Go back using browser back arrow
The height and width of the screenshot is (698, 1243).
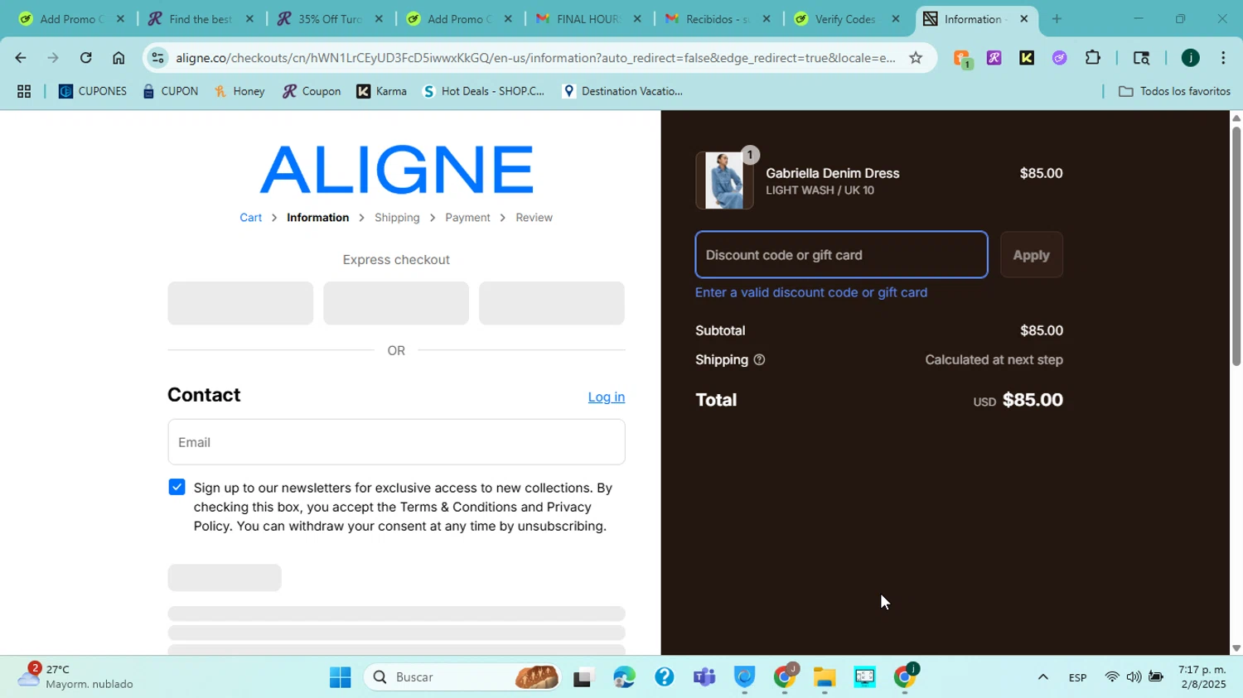click(x=20, y=58)
